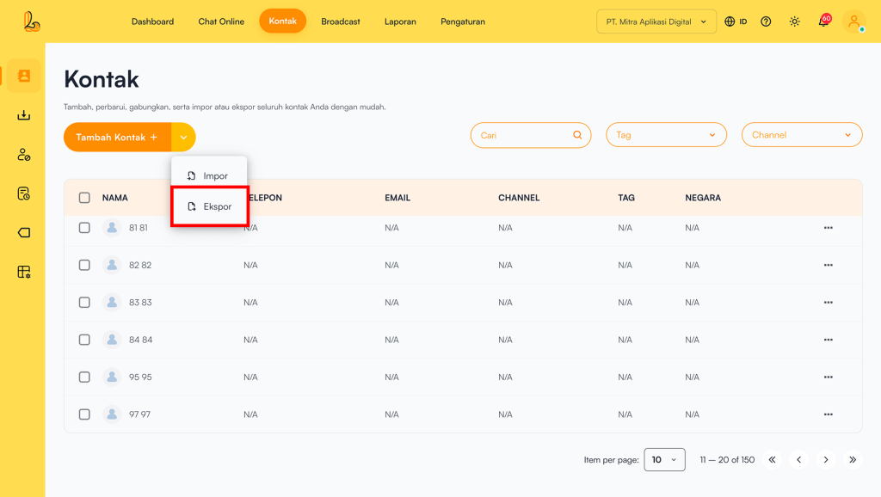Viewport: 881px width, 497px height.
Task: Change items per page dropdown
Action: click(664, 460)
